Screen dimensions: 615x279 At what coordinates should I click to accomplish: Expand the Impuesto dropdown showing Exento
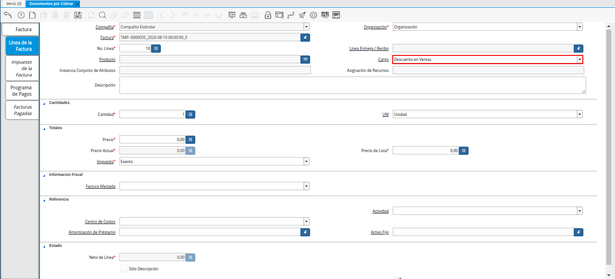(306, 162)
